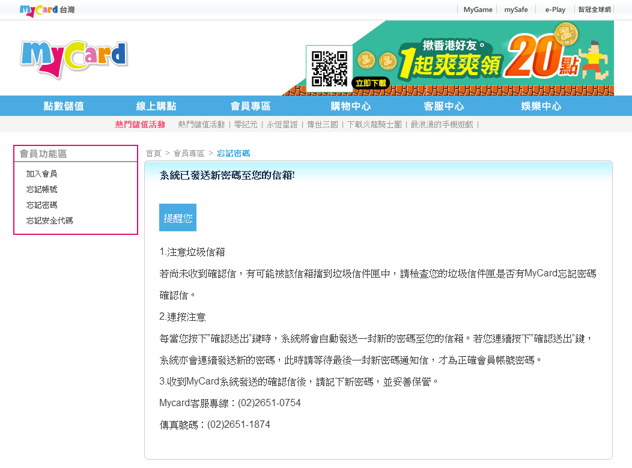This screenshot has height=468, width=632.
Task: Click the 會員專區 breadcrumb
Action: [x=189, y=153]
